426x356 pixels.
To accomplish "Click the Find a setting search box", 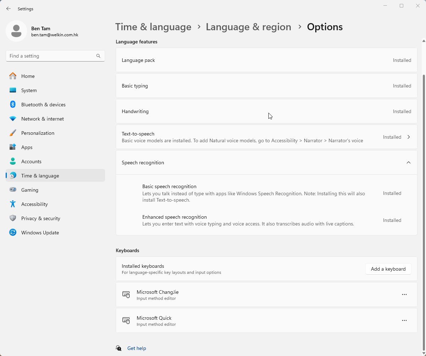I will point(55,56).
